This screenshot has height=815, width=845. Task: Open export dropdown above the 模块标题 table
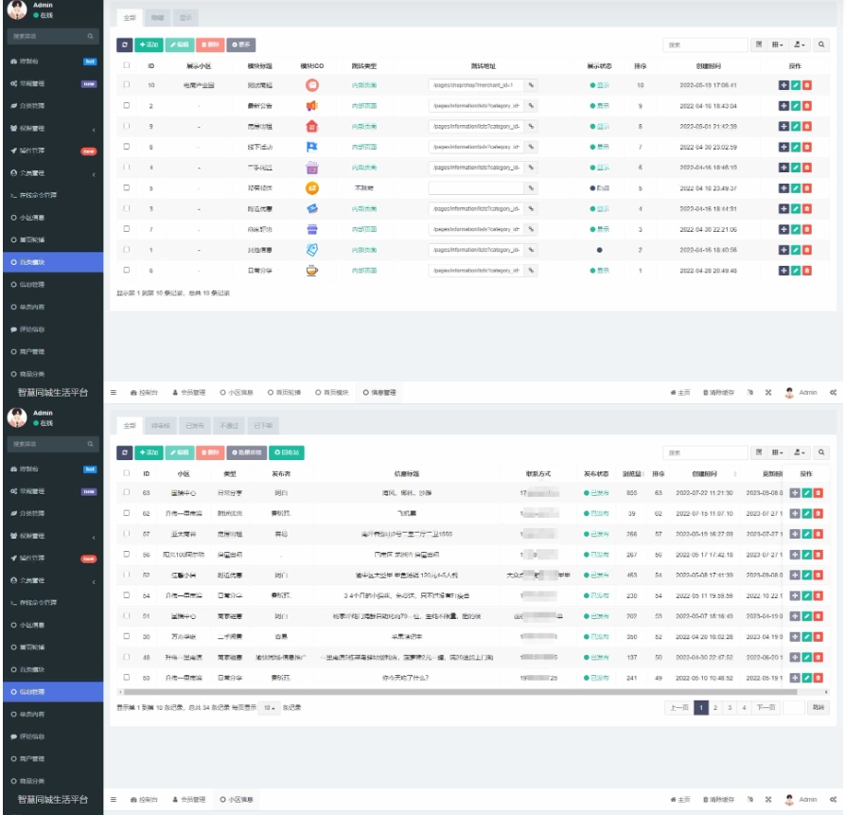(x=800, y=44)
